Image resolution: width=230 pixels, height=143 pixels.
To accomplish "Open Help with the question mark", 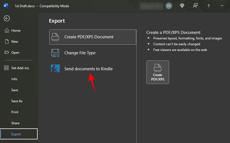I will pyautogui.click(x=209, y=6).
